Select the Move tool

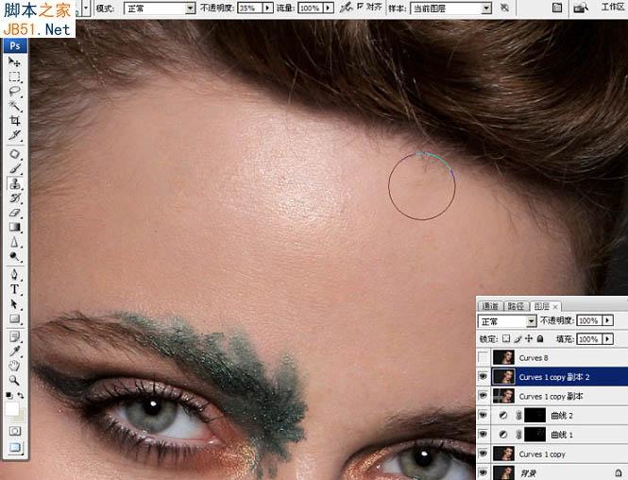coord(15,61)
